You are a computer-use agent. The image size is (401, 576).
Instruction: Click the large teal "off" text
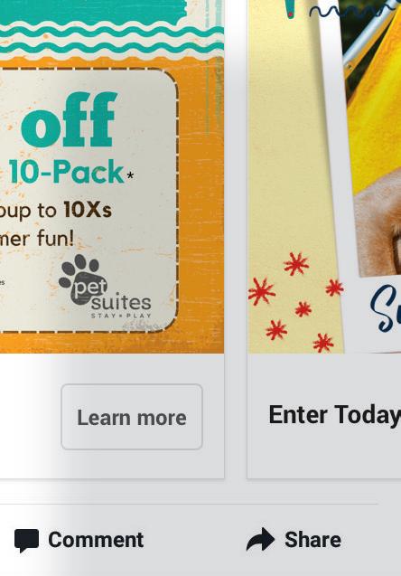pos(69,119)
